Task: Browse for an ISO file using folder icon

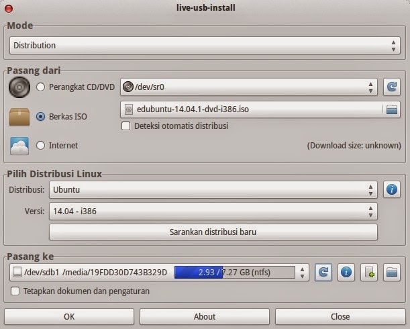Action: pyautogui.click(x=392, y=109)
